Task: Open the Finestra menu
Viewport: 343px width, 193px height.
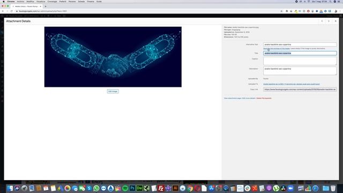Action: [91, 2]
